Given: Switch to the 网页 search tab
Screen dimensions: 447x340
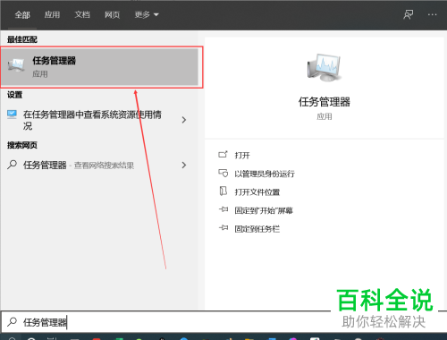Looking at the screenshot, I should 112,14.
